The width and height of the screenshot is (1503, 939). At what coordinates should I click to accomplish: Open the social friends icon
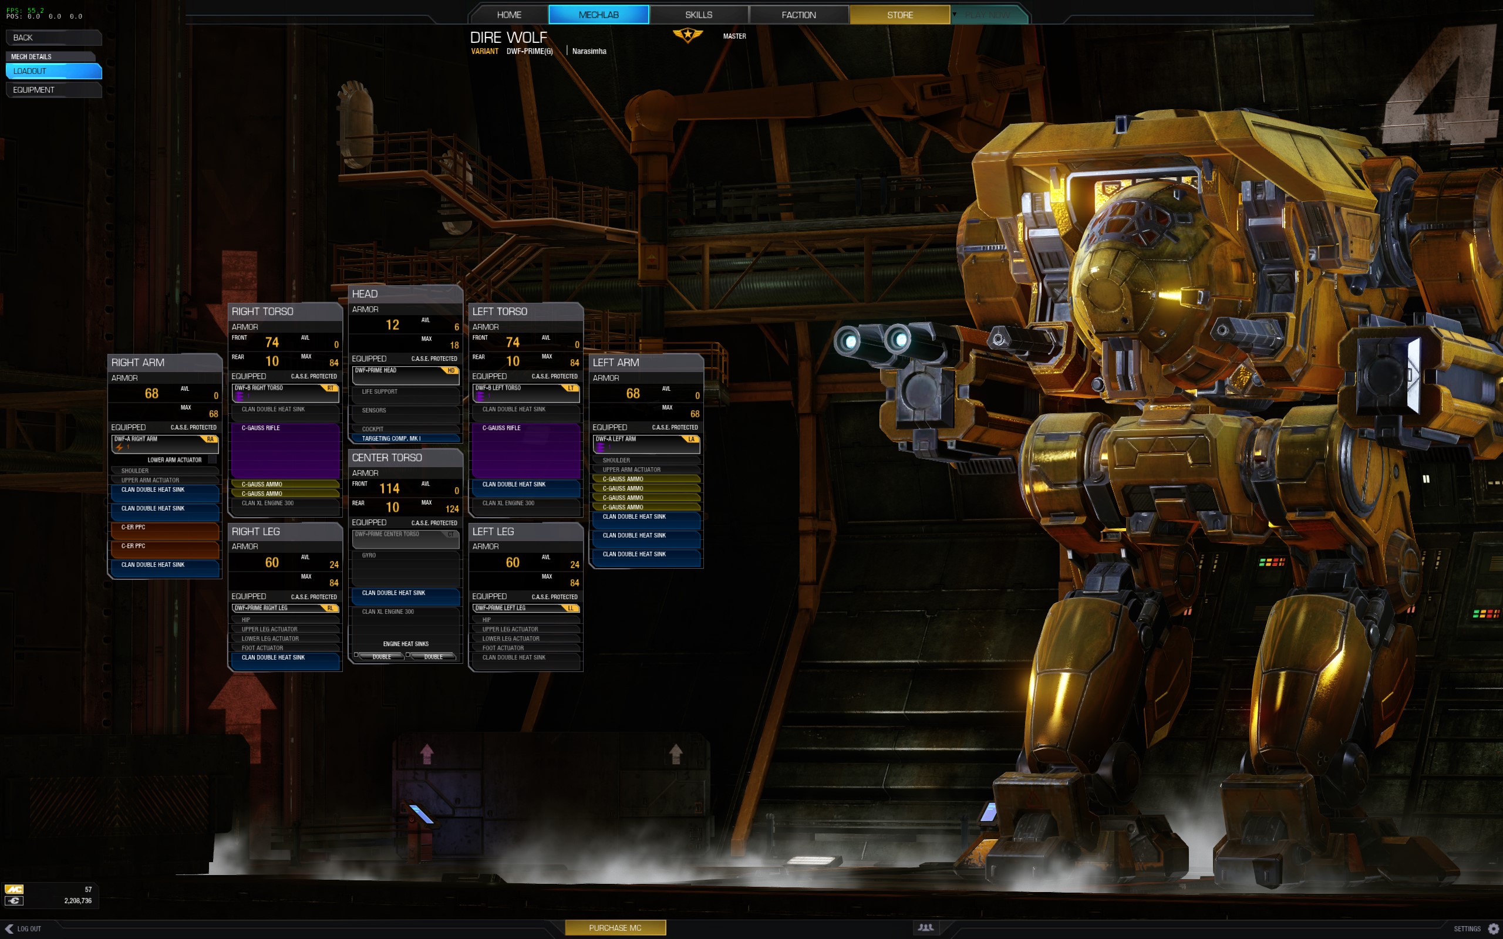point(925,927)
